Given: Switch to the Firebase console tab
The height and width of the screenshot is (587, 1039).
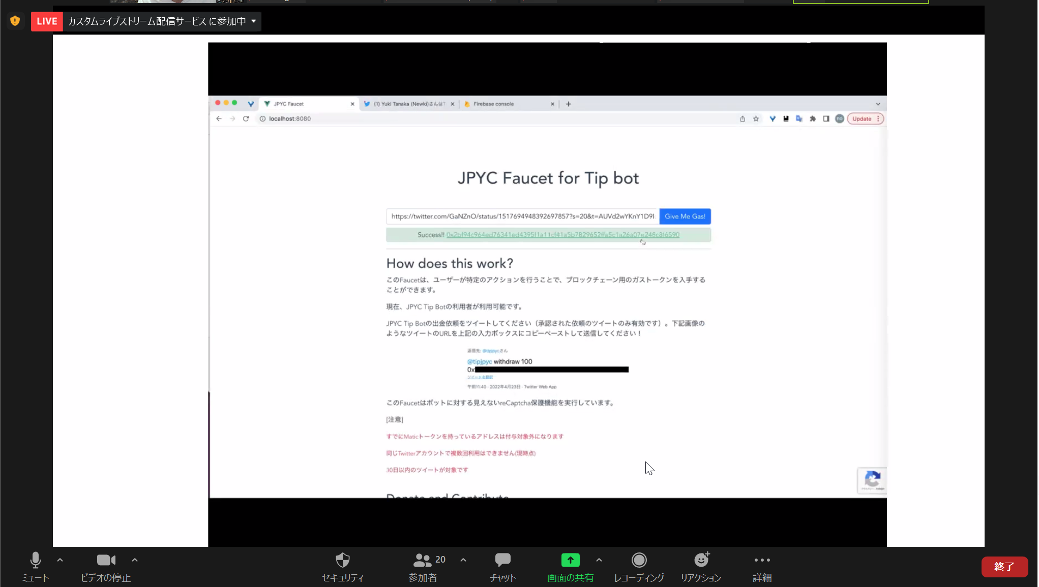Looking at the screenshot, I should pos(493,104).
